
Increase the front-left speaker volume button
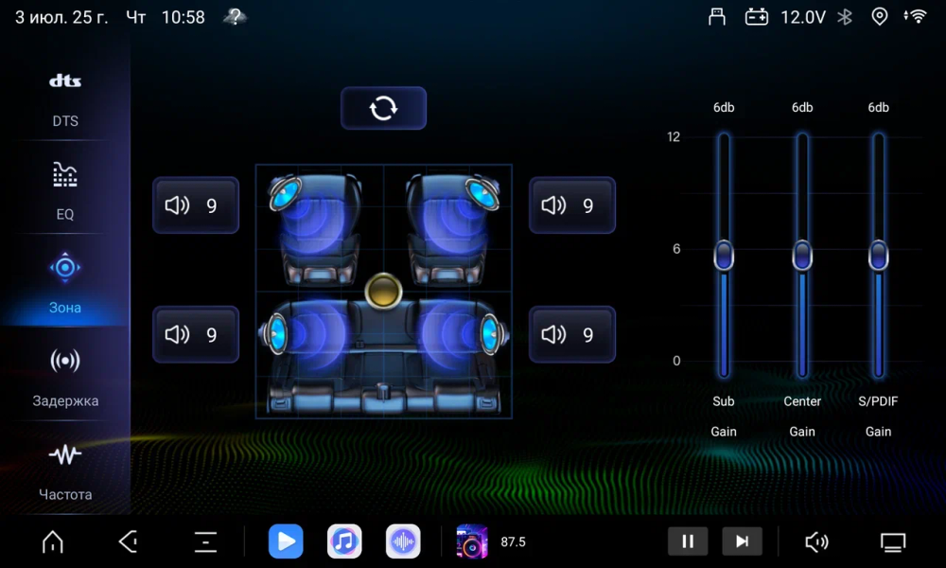click(x=196, y=205)
